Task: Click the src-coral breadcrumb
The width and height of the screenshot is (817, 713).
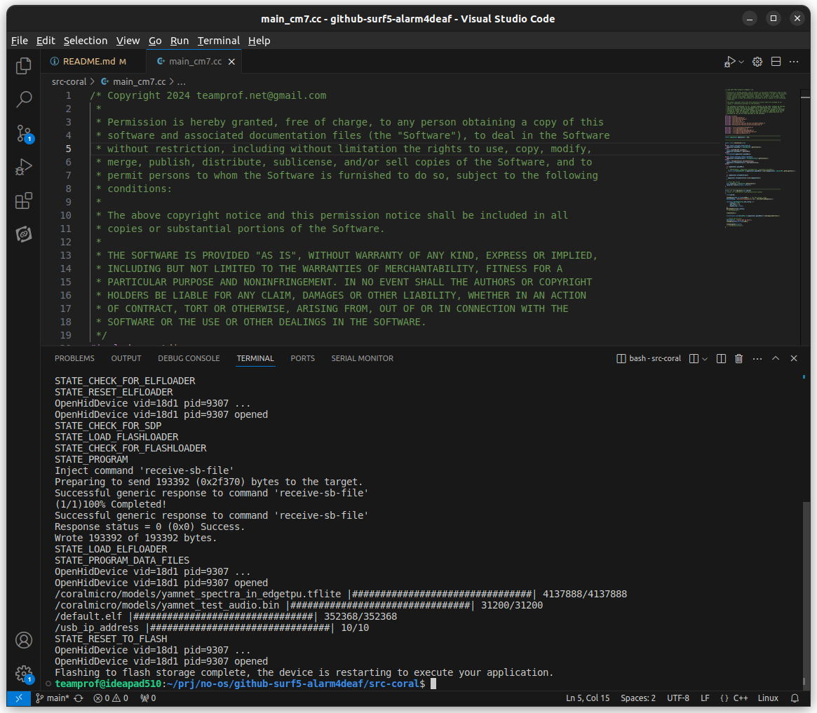Action: 69,82
